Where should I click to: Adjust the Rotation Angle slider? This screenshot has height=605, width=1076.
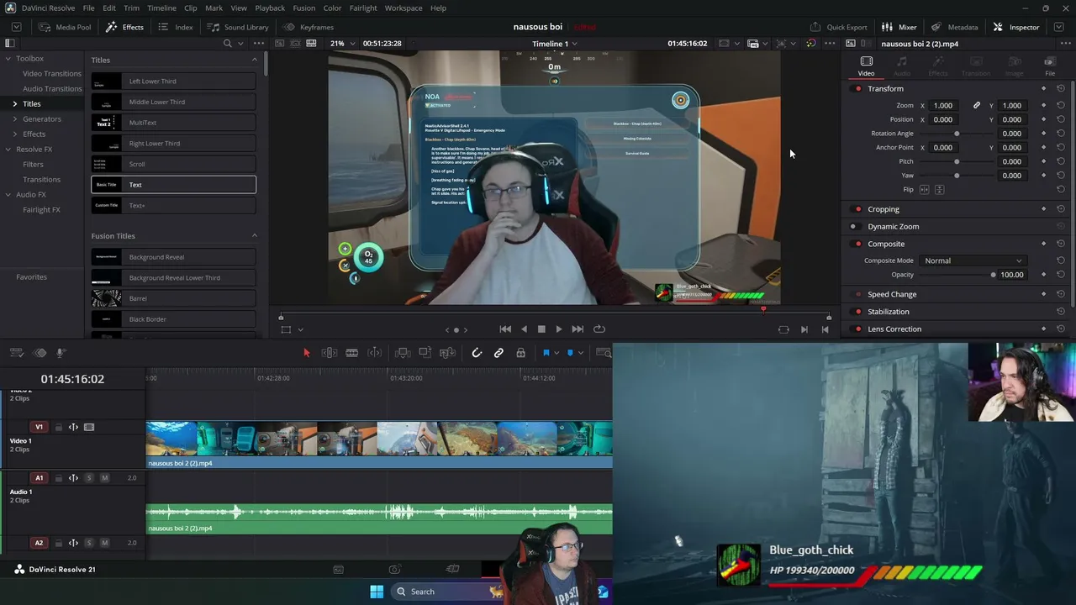pyautogui.click(x=957, y=134)
